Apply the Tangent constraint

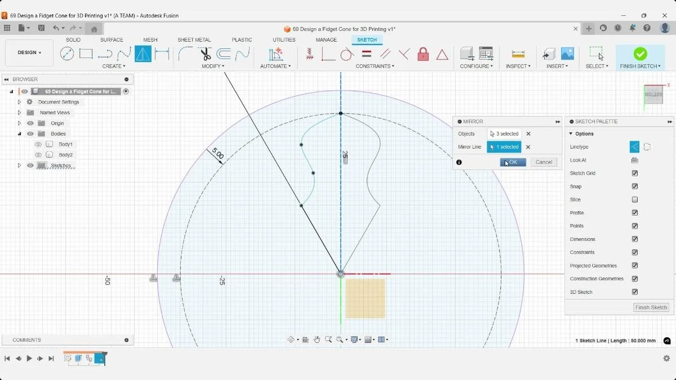pyautogui.click(x=347, y=54)
